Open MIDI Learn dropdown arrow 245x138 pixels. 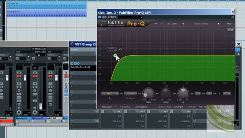116,107
